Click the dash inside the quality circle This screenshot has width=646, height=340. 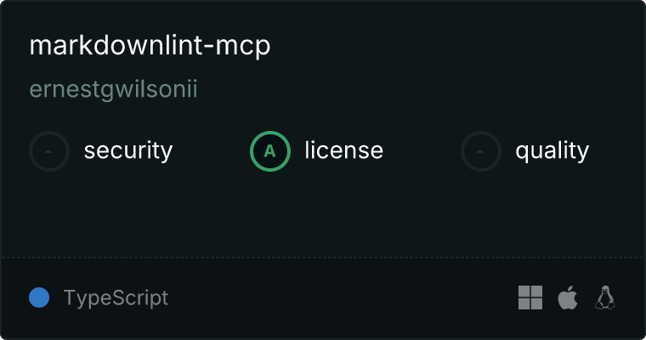point(480,151)
